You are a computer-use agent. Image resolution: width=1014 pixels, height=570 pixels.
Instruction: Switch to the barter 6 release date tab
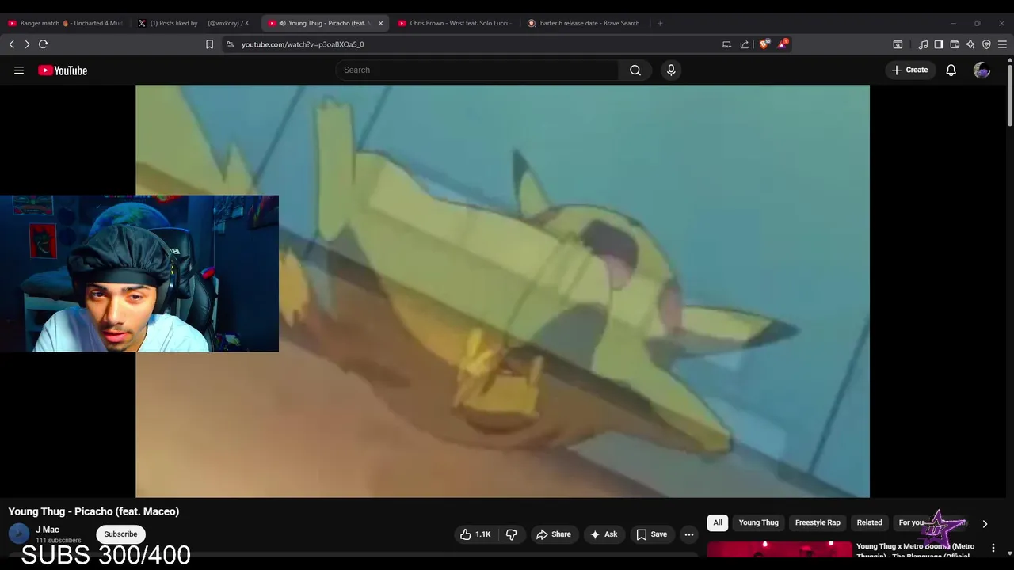coord(585,23)
